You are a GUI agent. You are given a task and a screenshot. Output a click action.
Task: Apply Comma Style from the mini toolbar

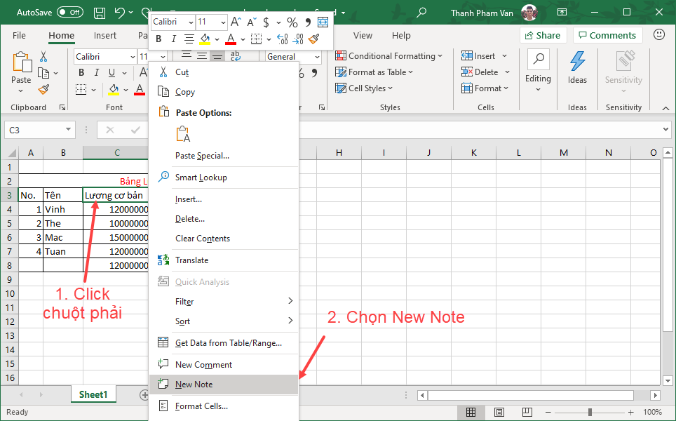pos(308,22)
